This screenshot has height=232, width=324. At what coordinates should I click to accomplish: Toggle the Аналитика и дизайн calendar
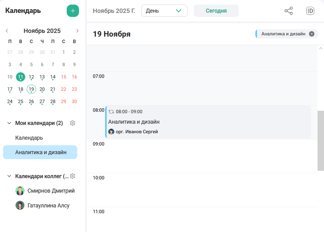pos(41,152)
